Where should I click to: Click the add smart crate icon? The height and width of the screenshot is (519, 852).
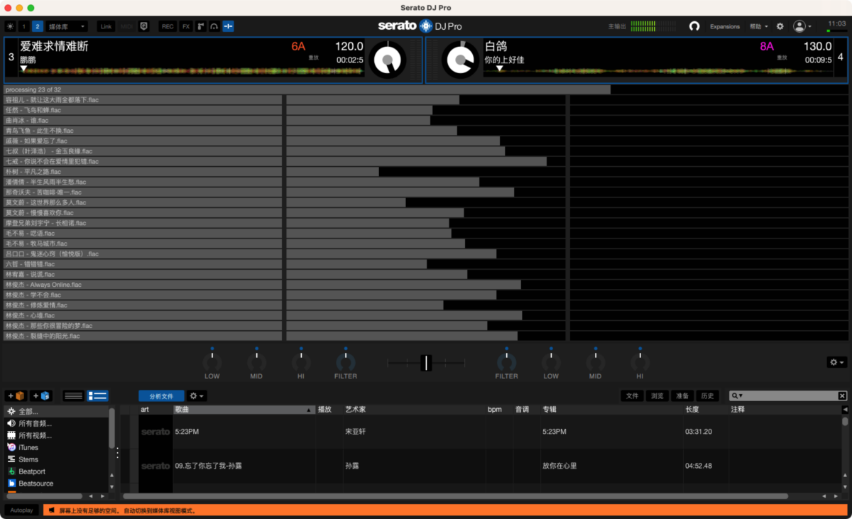point(41,396)
